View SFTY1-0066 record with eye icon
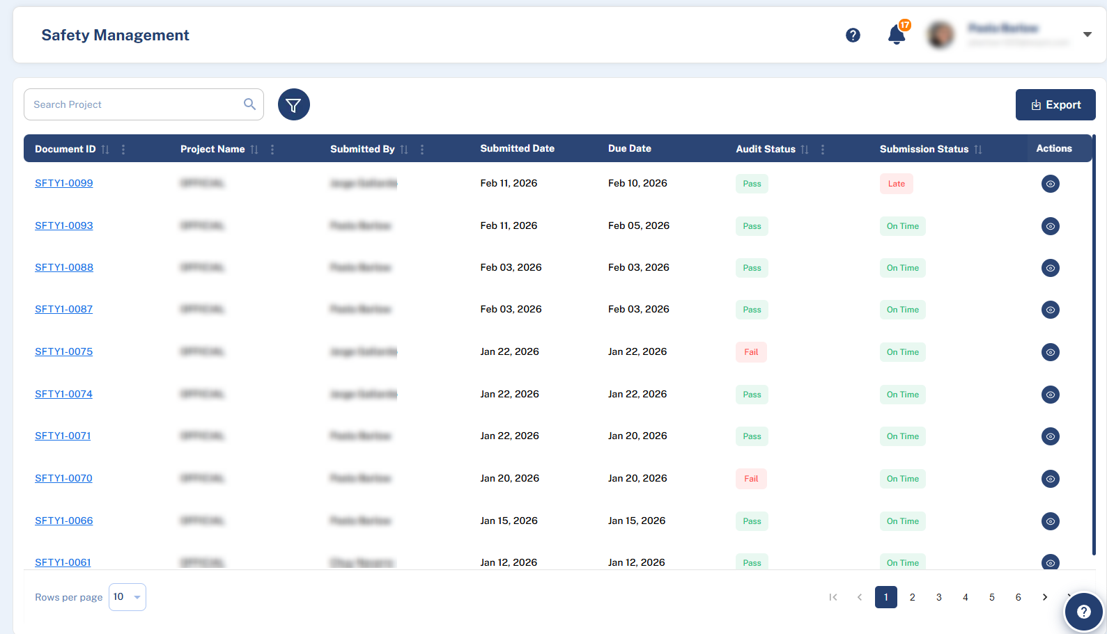1107x634 pixels. (1050, 521)
